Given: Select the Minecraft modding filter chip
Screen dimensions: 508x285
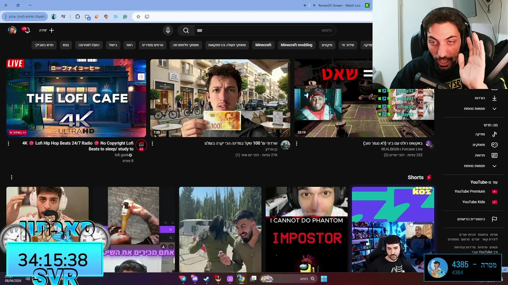Looking at the screenshot, I should tap(296, 45).
